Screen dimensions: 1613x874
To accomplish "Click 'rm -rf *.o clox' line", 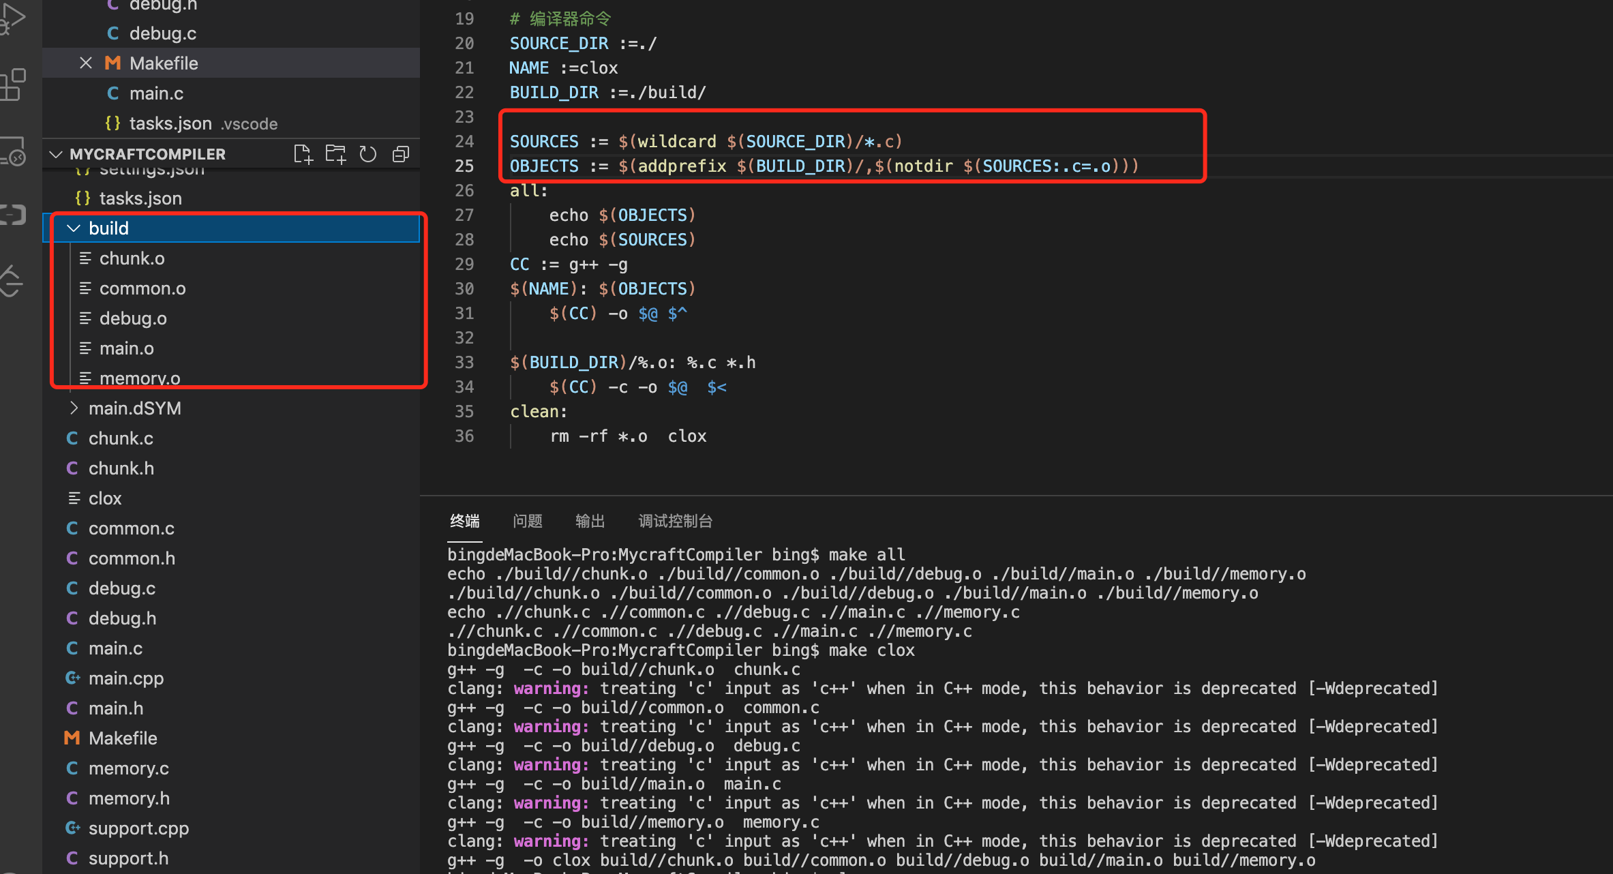I will point(628,436).
